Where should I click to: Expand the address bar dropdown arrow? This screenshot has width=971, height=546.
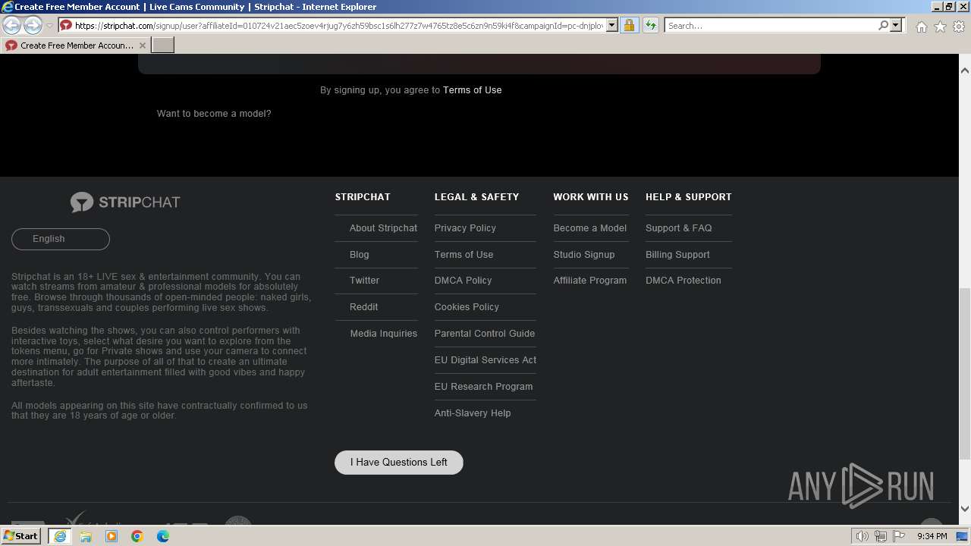pos(612,25)
